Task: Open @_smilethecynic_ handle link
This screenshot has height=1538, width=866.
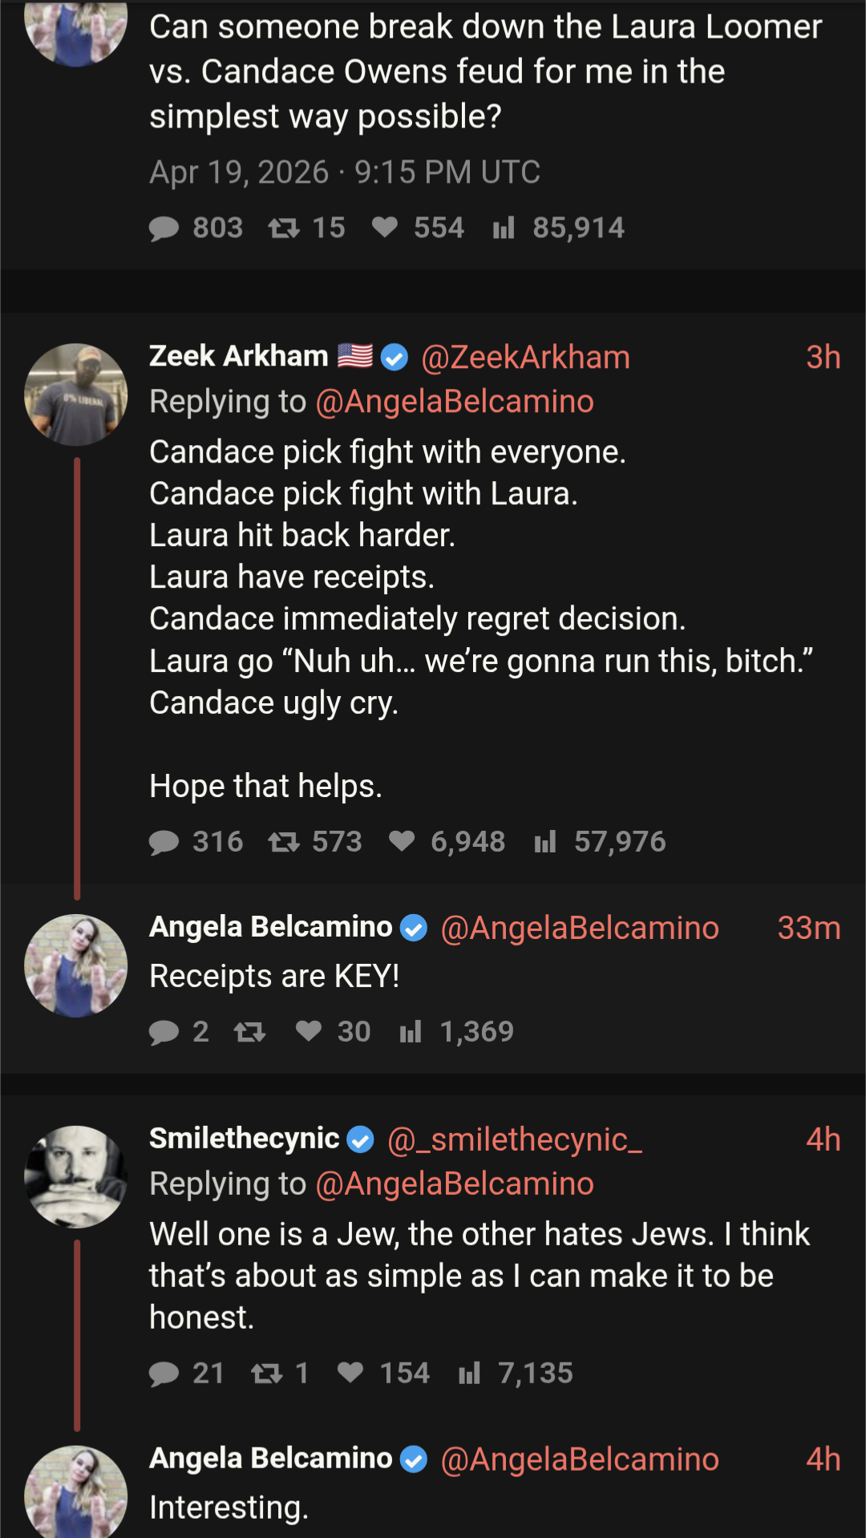Action: coord(514,1139)
